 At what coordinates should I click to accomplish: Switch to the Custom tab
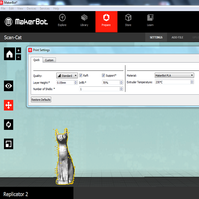coord(49,60)
